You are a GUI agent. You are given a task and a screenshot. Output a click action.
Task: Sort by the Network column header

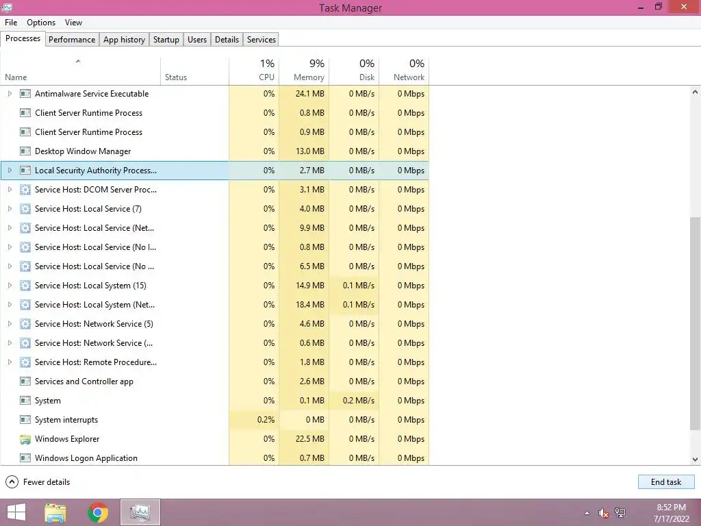point(404,71)
